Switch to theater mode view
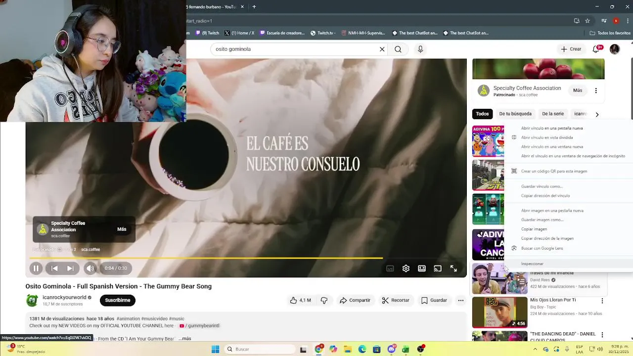 (x=421, y=268)
